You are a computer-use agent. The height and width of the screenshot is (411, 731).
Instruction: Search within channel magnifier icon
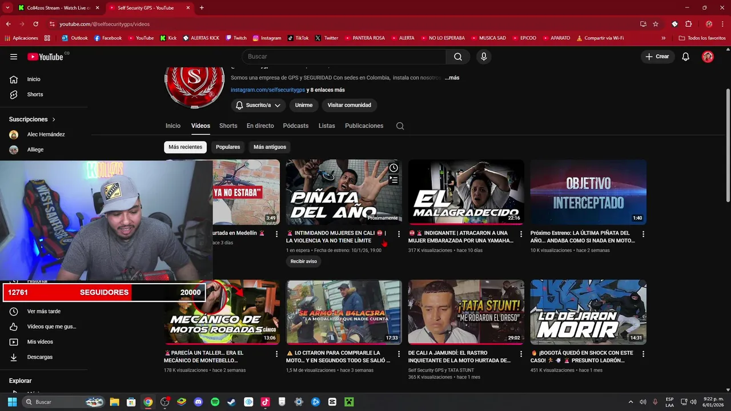coord(400,126)
